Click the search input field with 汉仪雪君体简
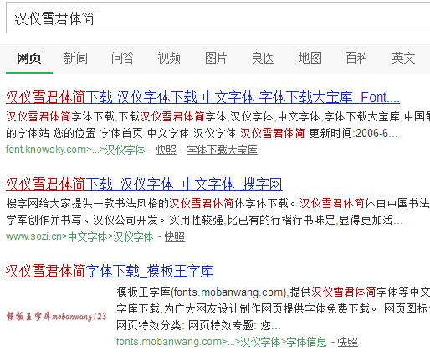 pos(218,18)
